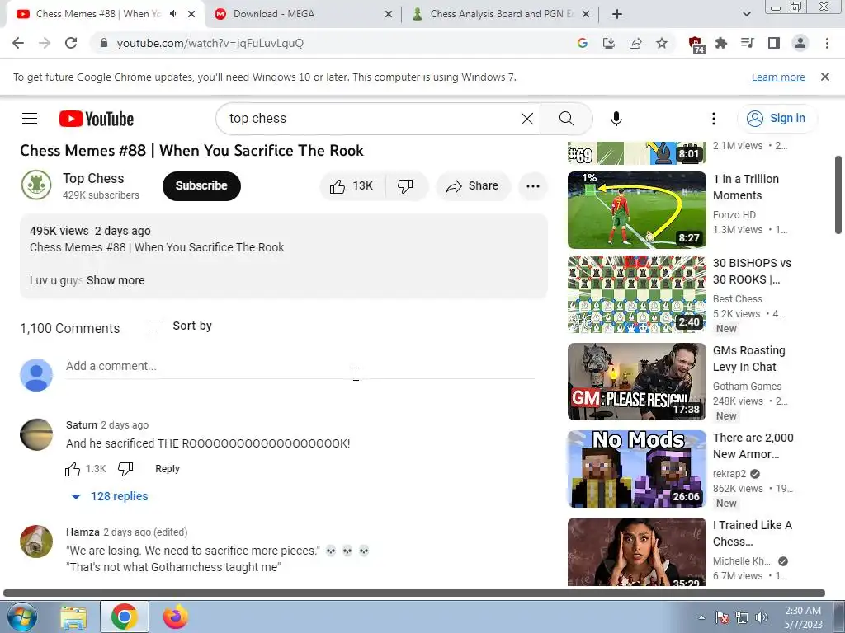
Task: Dislike Saturn's comment
Action: [125, 469]
